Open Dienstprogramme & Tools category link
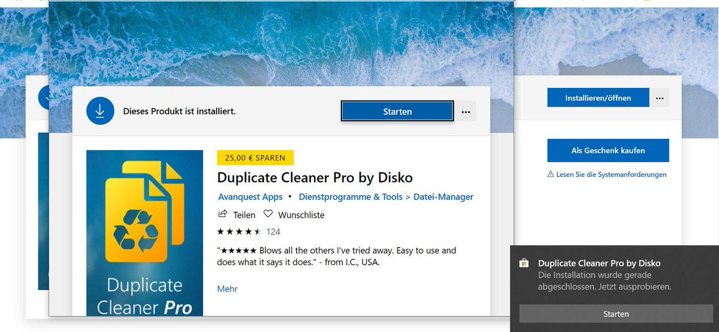The height and width of the screenshot is (332, 719). click(x=351, y=197)
